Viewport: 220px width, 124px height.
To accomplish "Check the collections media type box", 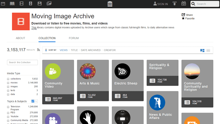I will tap(8, 79).
